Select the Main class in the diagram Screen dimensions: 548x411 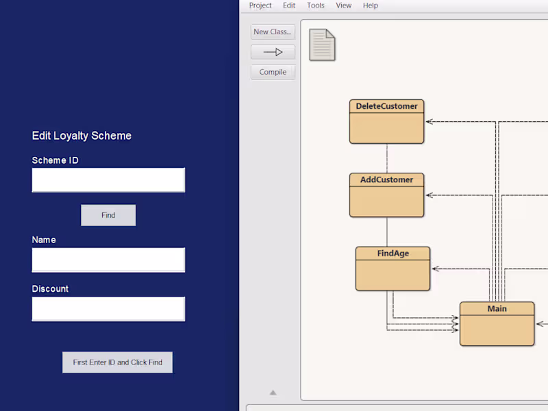[497, 322]
